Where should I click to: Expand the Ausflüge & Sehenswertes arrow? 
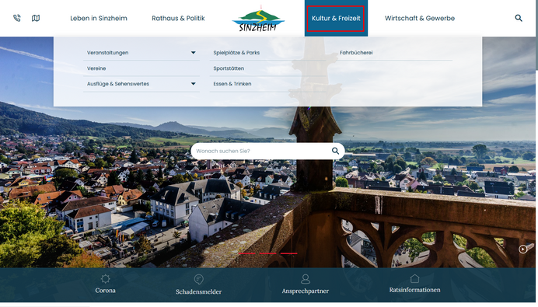tap(193, 84)
